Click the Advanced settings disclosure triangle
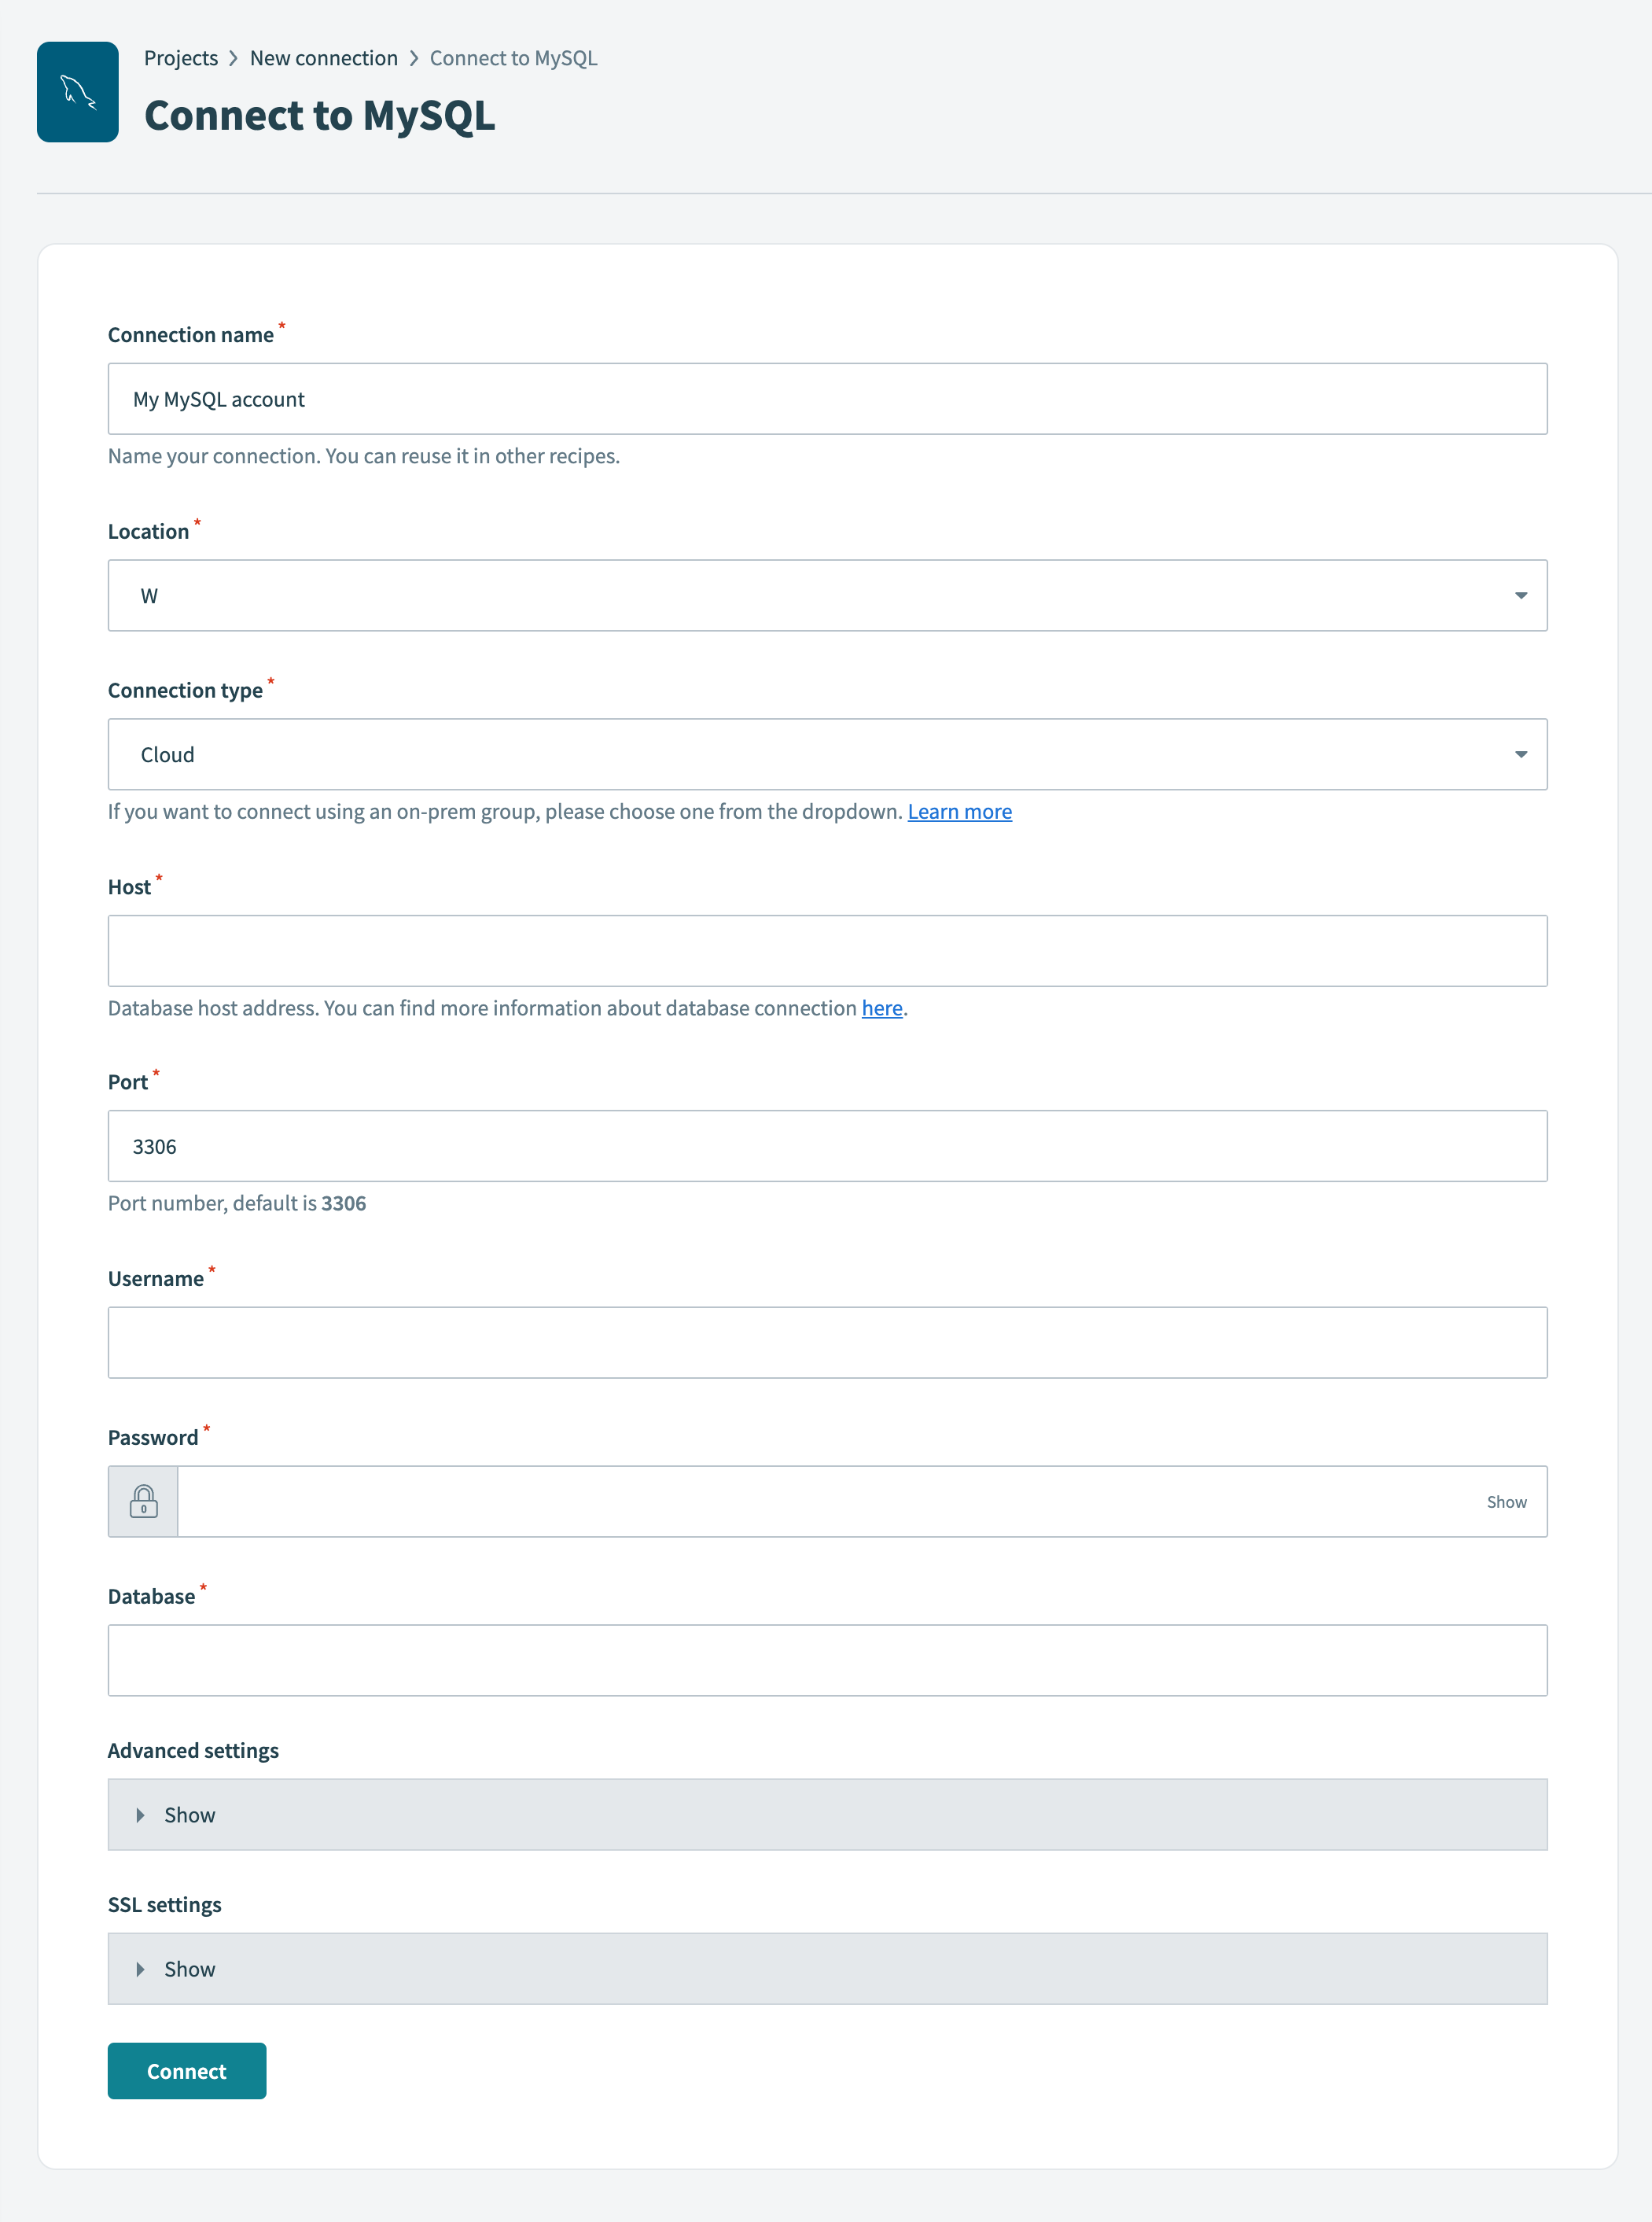 pyautogui.click(x=140, y=1814)
